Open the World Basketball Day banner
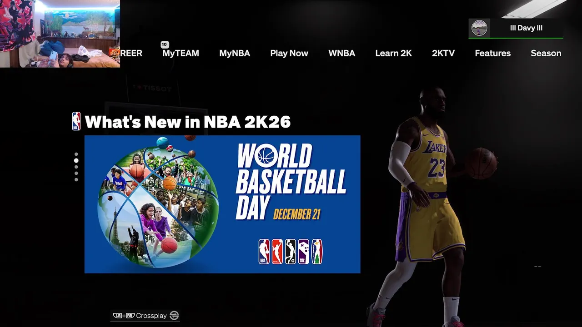Image resolution: width=582 pixels, height=327 pixels. [222, 204]
